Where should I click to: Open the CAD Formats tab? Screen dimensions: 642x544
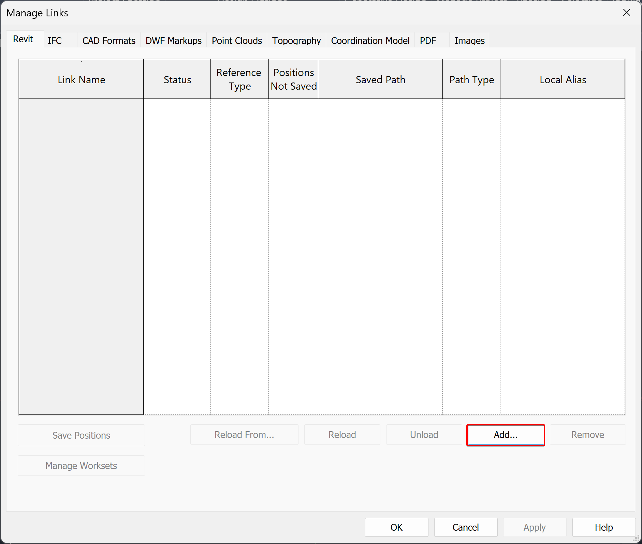coord(108,40)
